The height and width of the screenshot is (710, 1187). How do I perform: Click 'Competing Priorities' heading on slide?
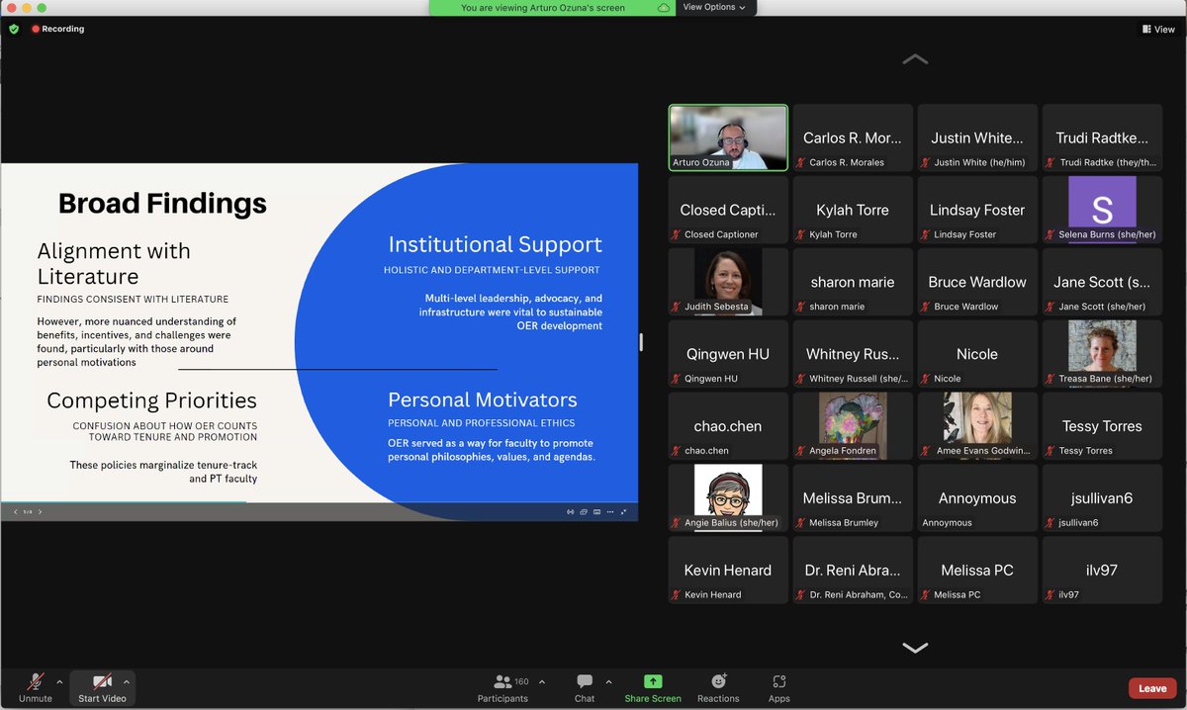[x=151, y=400]
